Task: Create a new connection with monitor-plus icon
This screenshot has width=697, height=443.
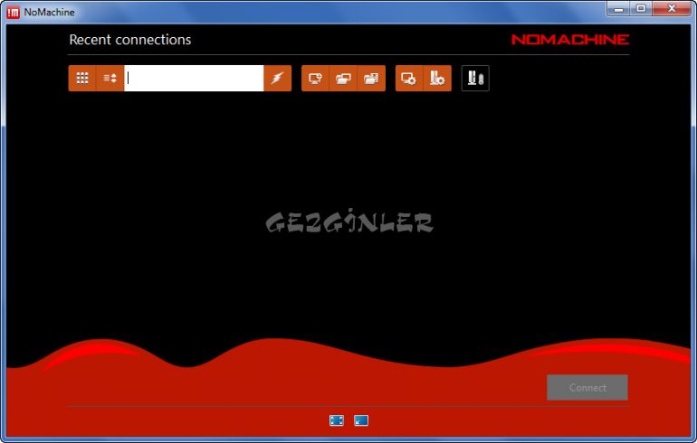Action: (x=315, y=79)
